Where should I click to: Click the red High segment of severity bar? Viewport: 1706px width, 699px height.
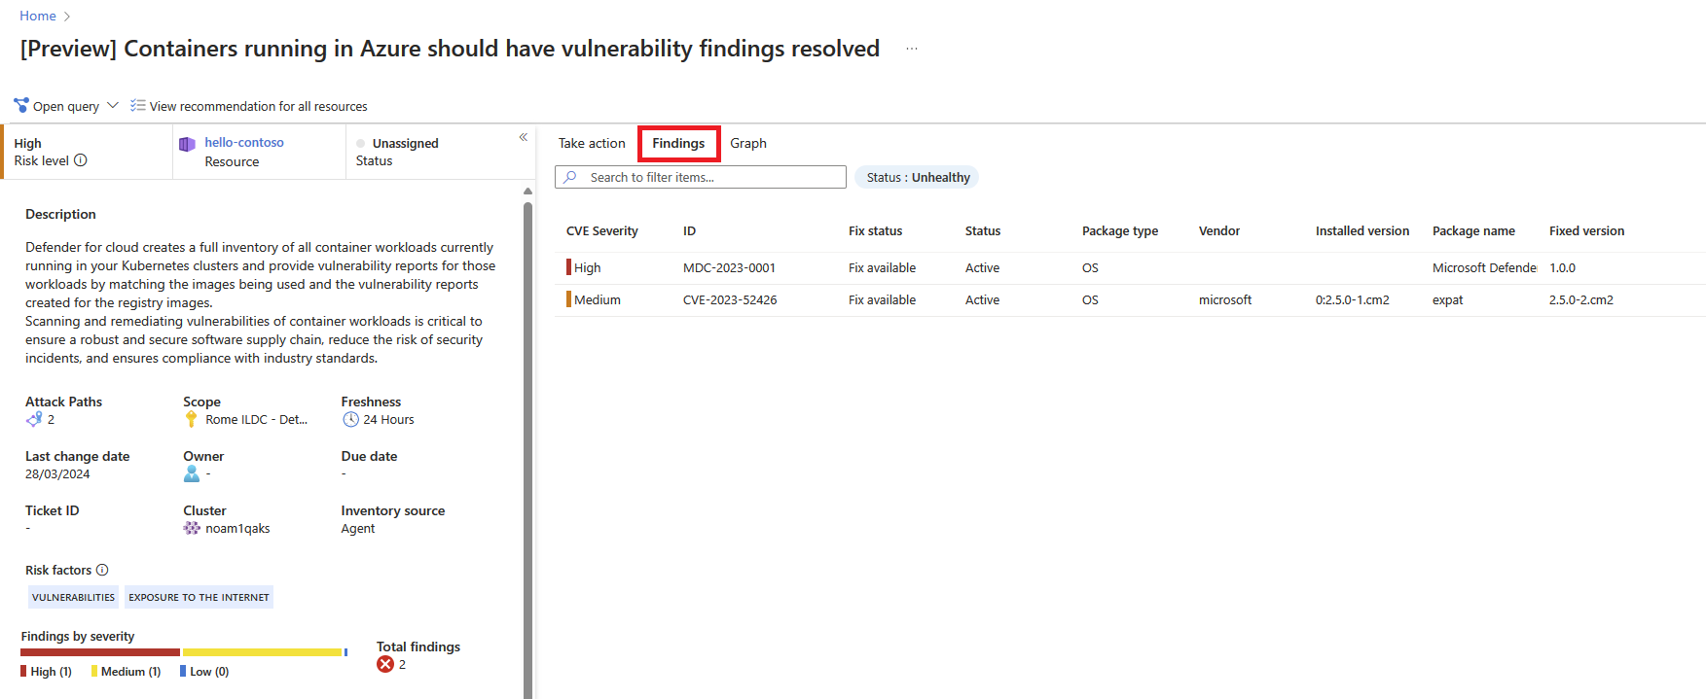(100, 652)
